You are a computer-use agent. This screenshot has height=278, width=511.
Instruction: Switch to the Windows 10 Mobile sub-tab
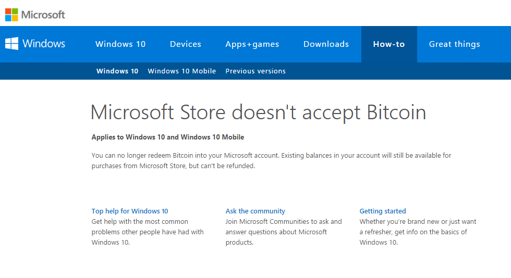point(182,71)
